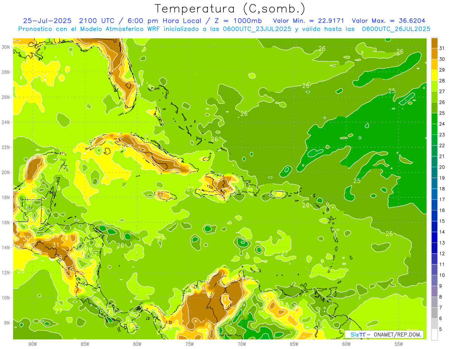The image size is (452, 349).
Task: Click the color bar label '9'
Action: coord(441,286)
